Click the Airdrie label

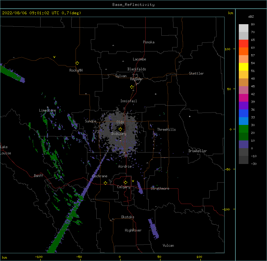coord(125,166)
